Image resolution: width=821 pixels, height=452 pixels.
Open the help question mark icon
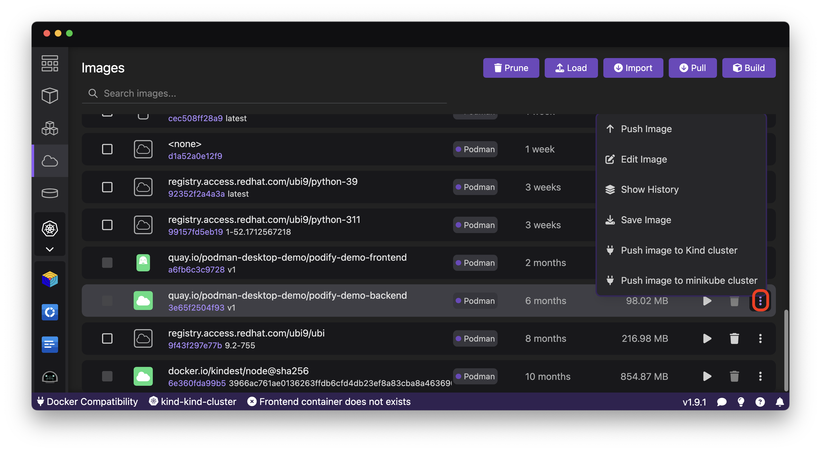click(x=760, y=402)
